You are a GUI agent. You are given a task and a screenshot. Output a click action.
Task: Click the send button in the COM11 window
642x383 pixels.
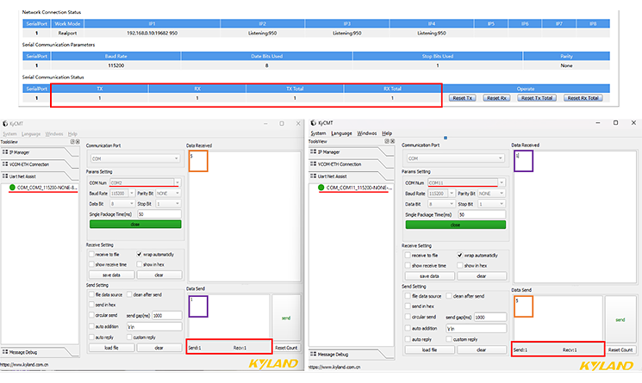[620, 319]
